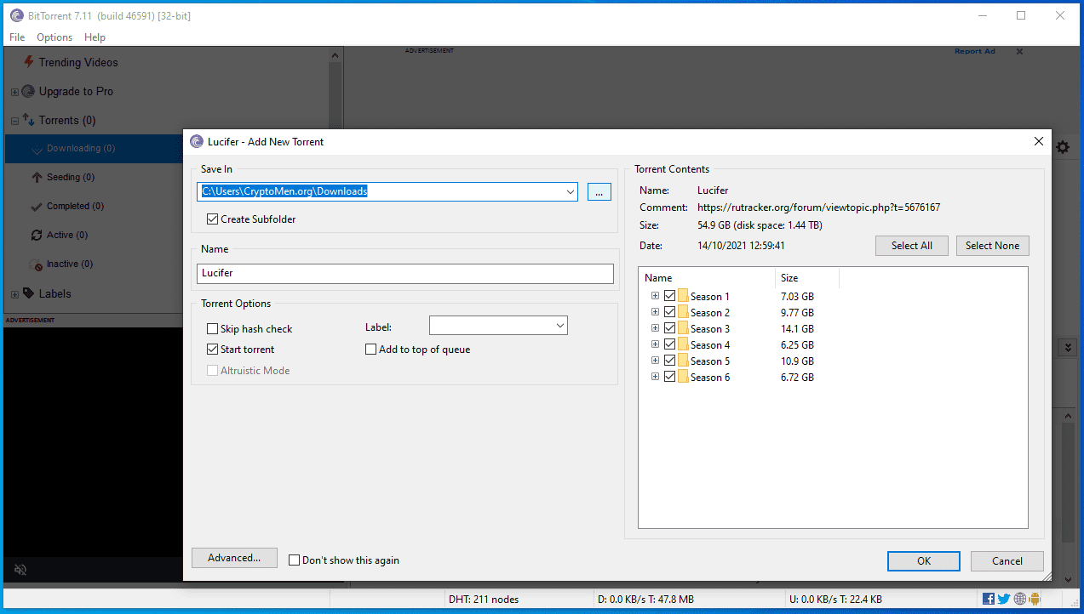1084x614 pixels.
Task: Check Add to top of queue
Action: pos(370,349)
